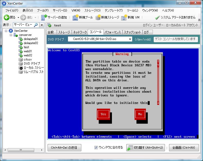Click the DVD ドライブ storage icon
203x161 pixels.
21,64
